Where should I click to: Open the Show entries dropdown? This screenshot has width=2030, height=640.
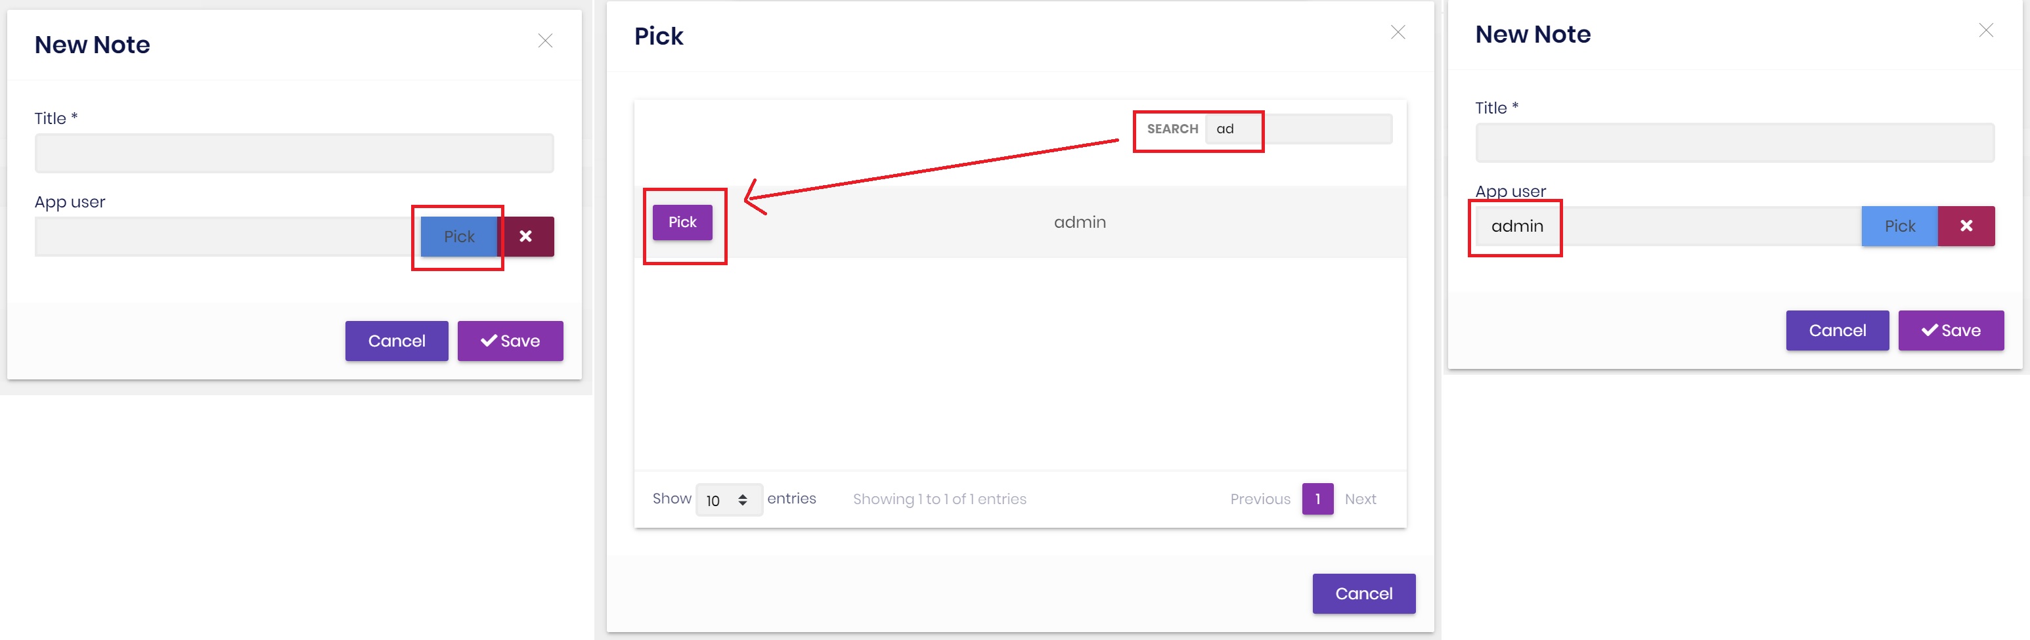pos(728,500)
